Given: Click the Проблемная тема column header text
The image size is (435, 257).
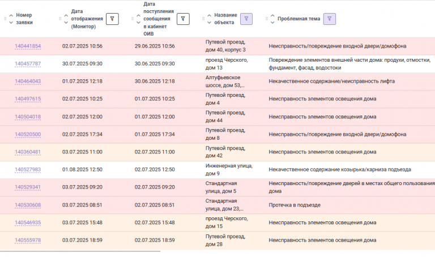Looking at the screenshot, I should (x=299, y=19).
